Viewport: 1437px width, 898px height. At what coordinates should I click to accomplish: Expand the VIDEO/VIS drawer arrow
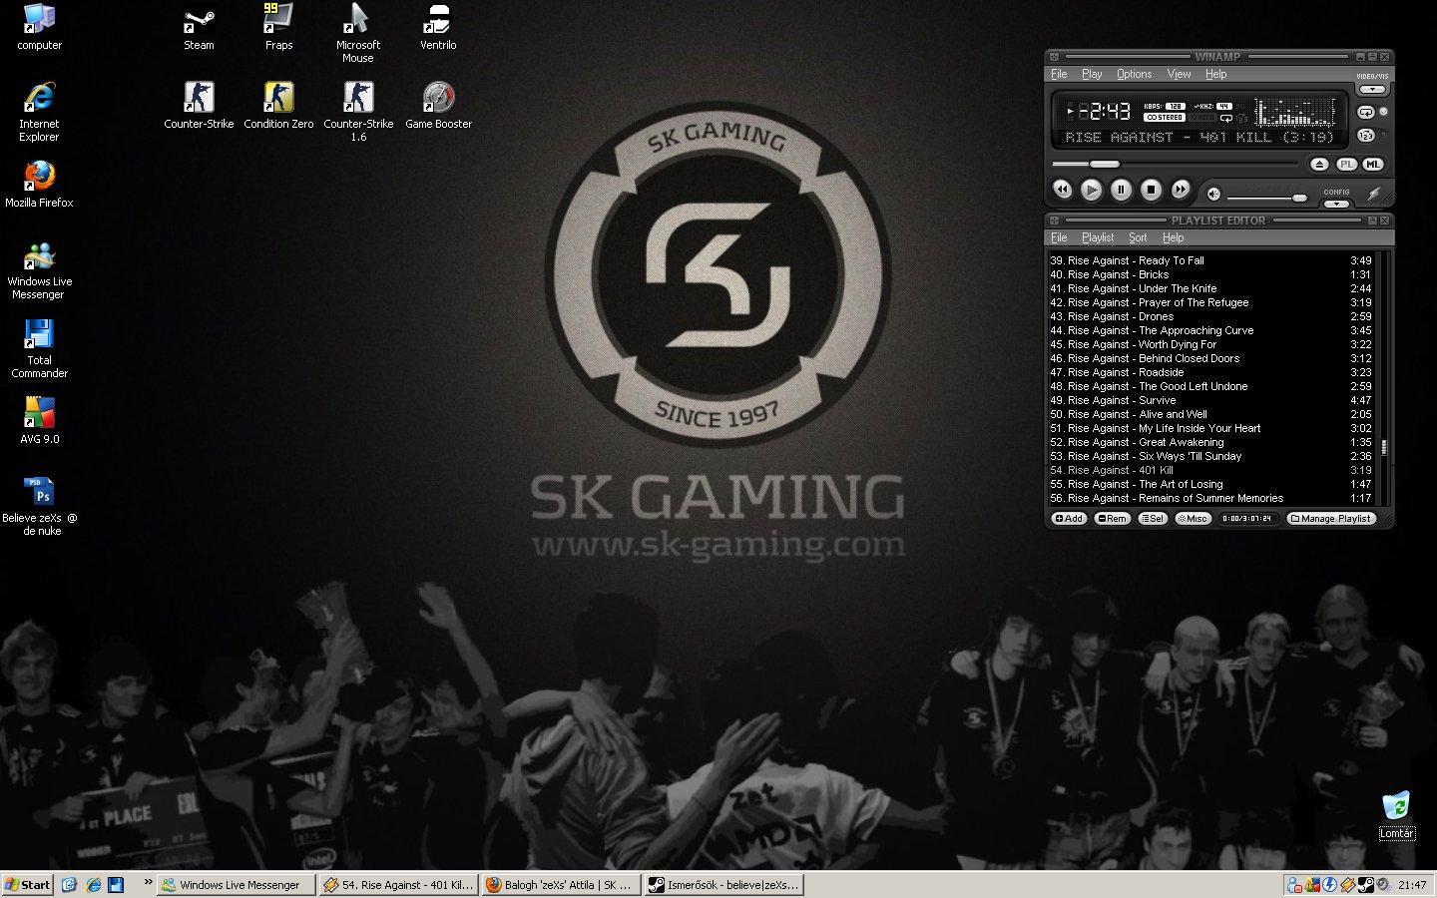point(1373,90)
